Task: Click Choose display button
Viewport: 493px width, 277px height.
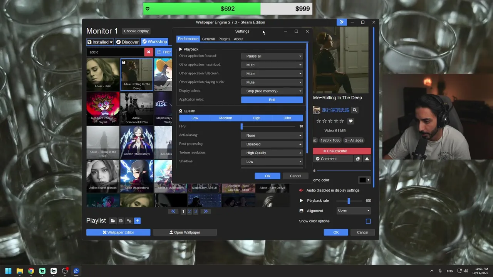Action: 136,31
